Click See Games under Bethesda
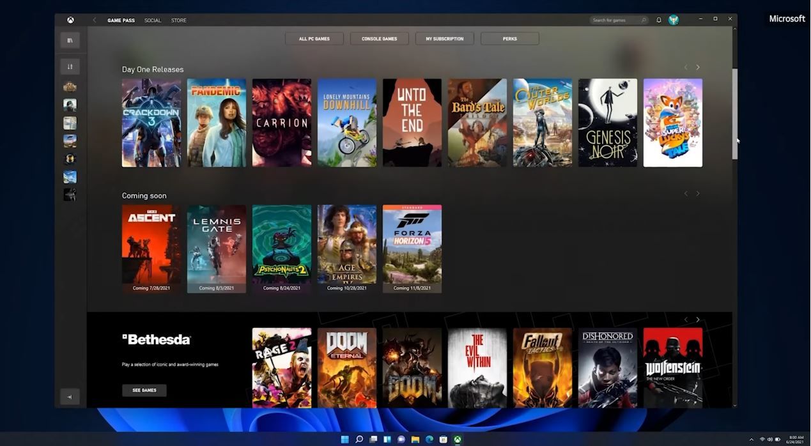The image size is (811, 446). (144, 390)
